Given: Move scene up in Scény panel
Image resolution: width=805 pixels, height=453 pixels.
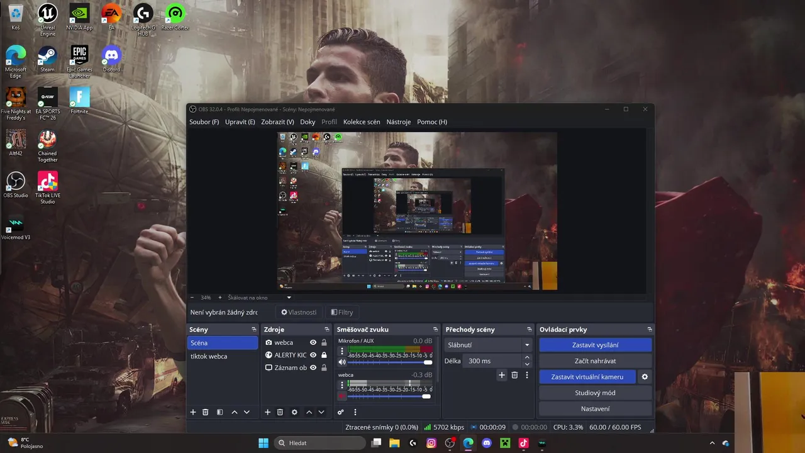Looking at the screenshot, I should pyautogui.click(x=235, y=412).
